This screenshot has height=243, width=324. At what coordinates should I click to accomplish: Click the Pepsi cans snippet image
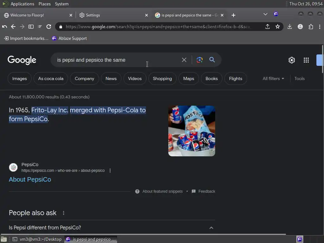[x=191, y=131]
